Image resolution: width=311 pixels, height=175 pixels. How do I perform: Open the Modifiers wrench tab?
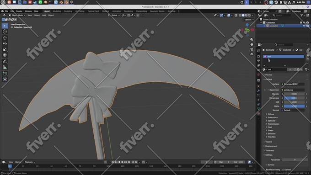point(258,90)
